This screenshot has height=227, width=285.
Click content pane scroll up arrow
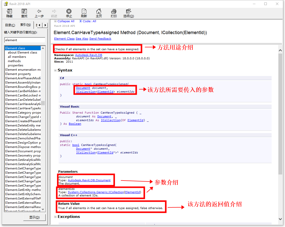(x=280, y=51)
